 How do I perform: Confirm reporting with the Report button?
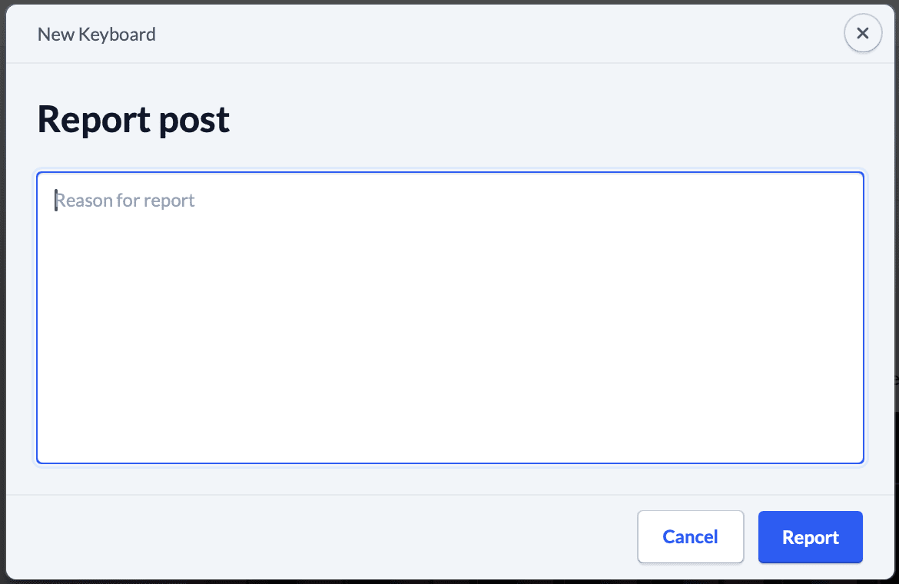(x=810, y=537)
